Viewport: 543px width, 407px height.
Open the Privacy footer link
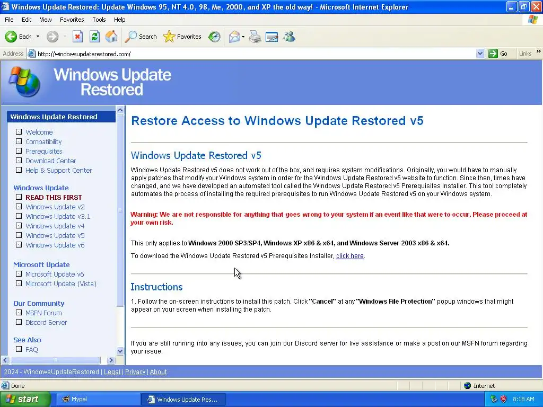pos(135,371)
